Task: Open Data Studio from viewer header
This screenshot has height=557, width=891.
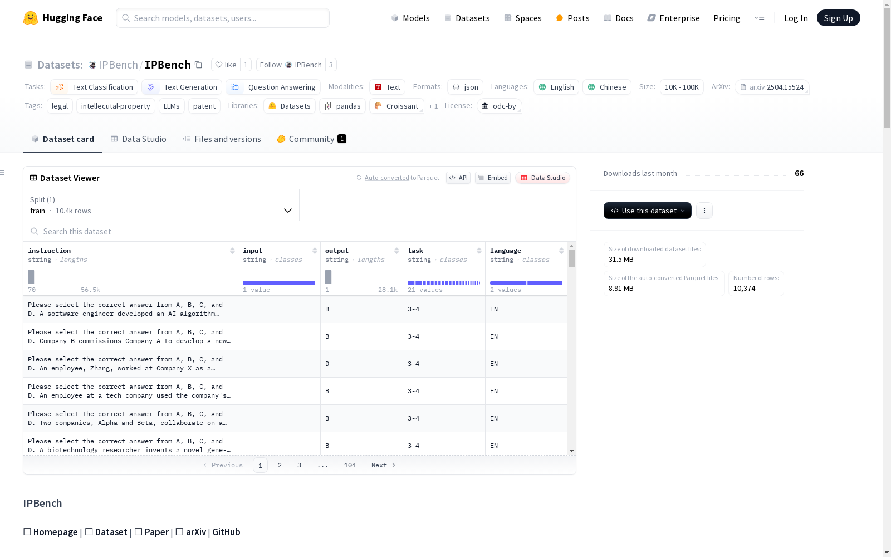Action: point(543,178)
